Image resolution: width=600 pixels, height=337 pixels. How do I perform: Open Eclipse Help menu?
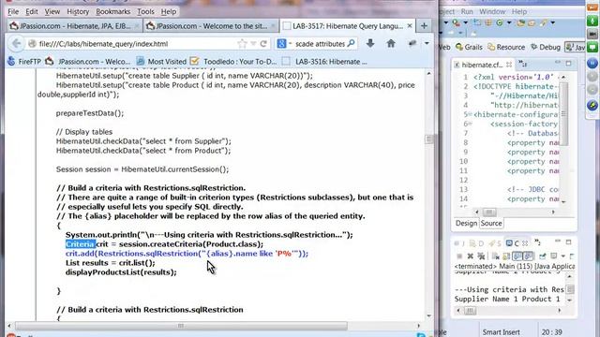(x=519, y=11)
